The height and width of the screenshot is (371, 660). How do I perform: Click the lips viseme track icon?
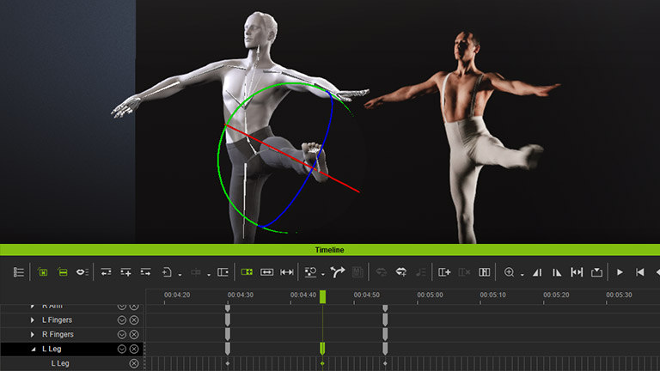(x=82, y=272)
